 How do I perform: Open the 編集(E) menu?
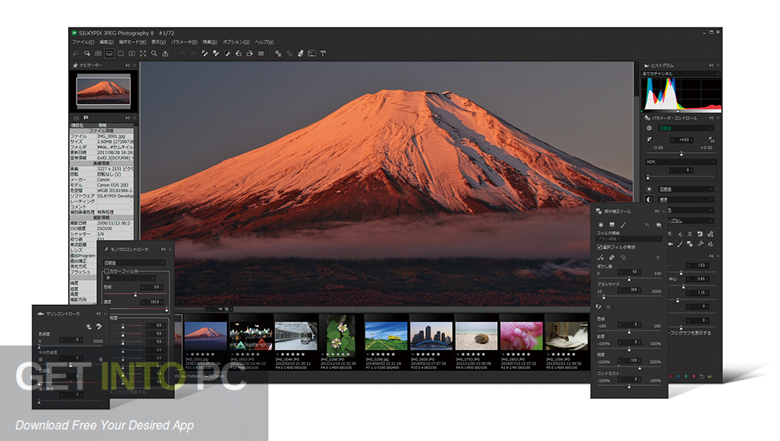[106, 42]
